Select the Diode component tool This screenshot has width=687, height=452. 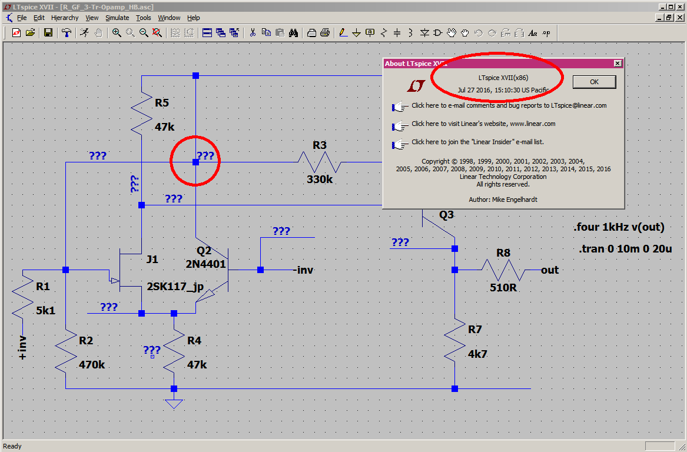point(424,33)
